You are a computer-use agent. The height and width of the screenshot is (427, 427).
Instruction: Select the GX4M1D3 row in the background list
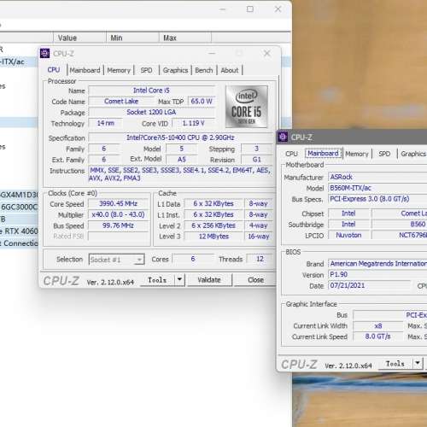[19, 195]
